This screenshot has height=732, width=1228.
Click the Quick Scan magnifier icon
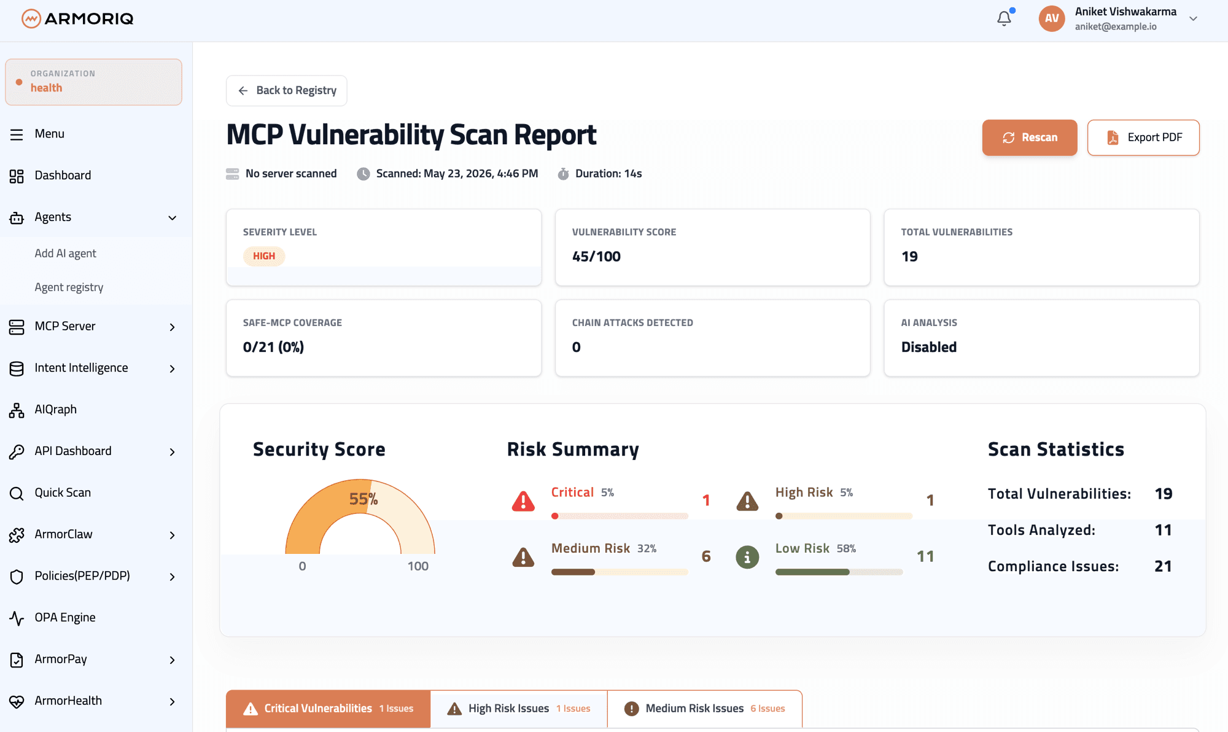pyautogui.click(x=17, y=493)
